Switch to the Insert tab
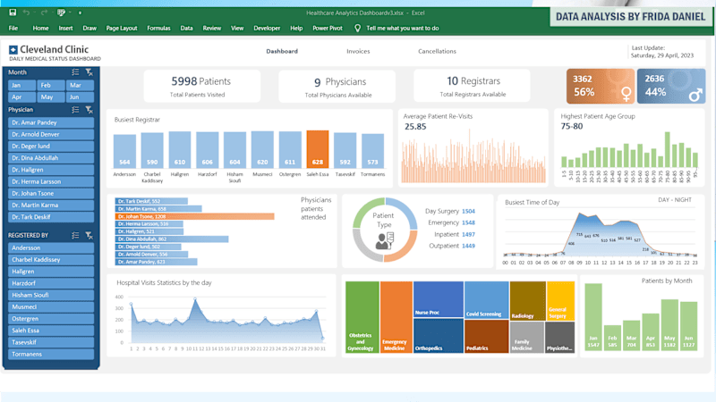The height and width of the screenshot is (402, 716). pyautogui.click(x=65, y=29)
